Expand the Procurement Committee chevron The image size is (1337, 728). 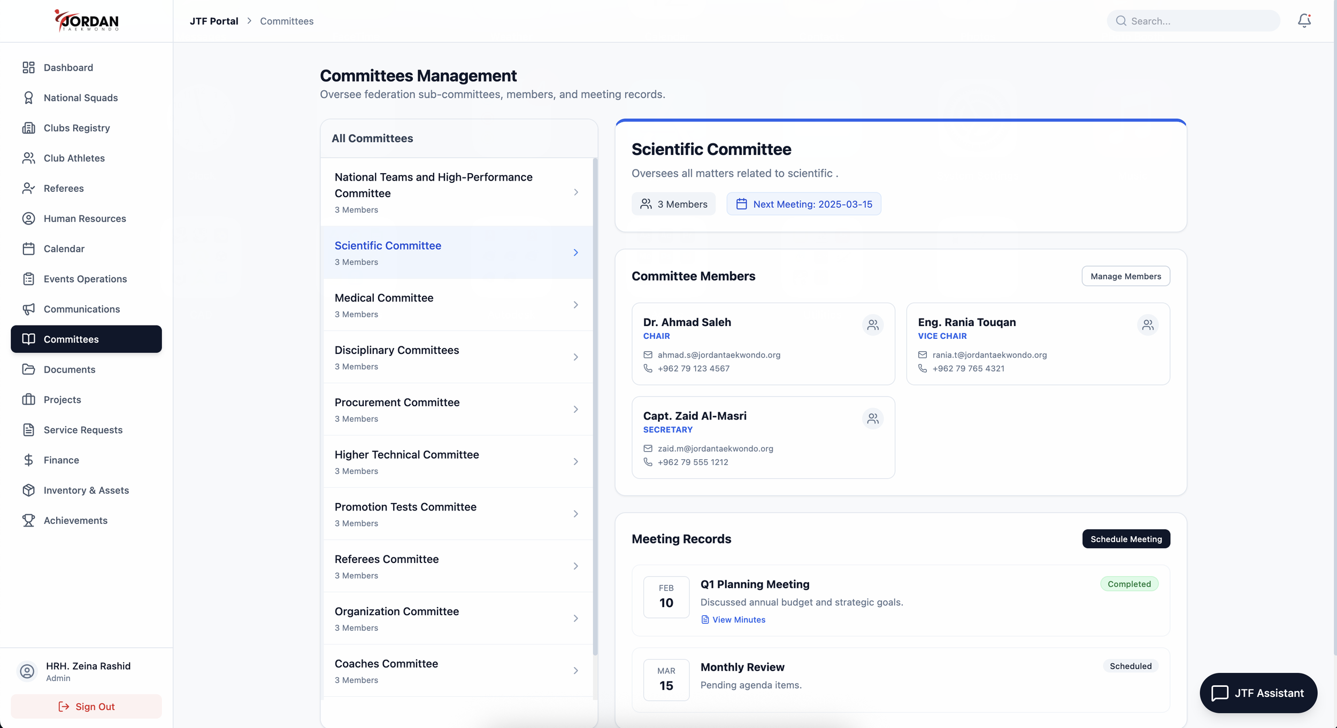tap(575, 409)
